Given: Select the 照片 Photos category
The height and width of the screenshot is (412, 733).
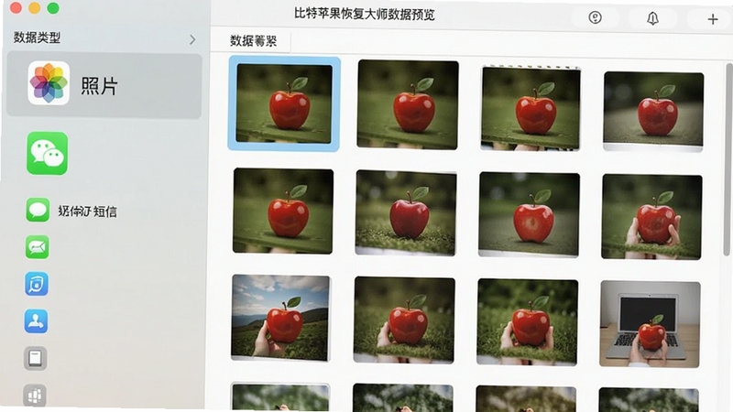Looking at the screenshot, I should [x=104, y=85].
